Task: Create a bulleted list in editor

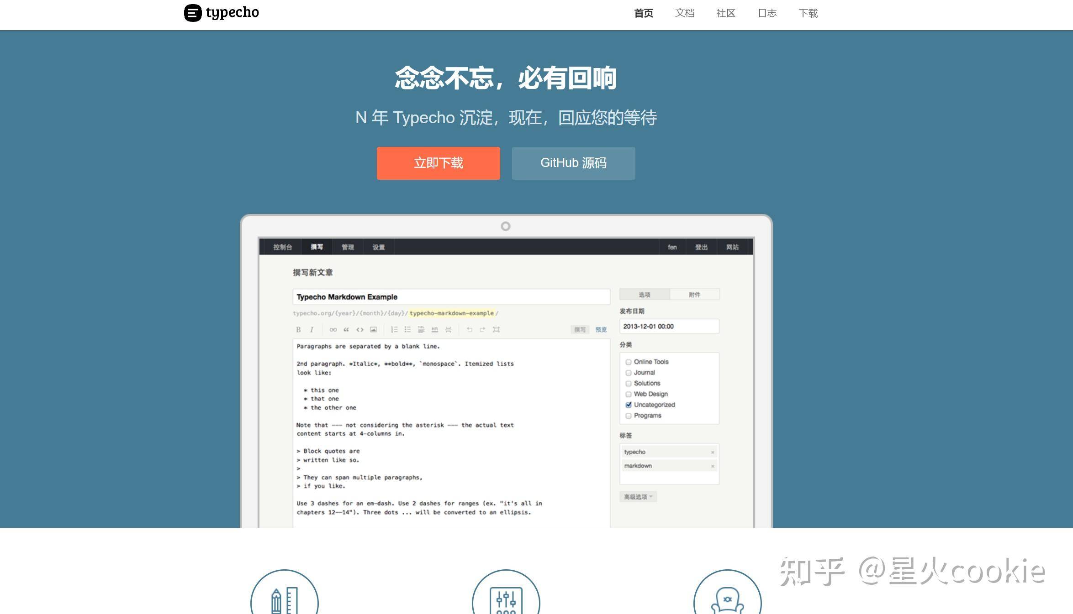Action: [407, 329]
